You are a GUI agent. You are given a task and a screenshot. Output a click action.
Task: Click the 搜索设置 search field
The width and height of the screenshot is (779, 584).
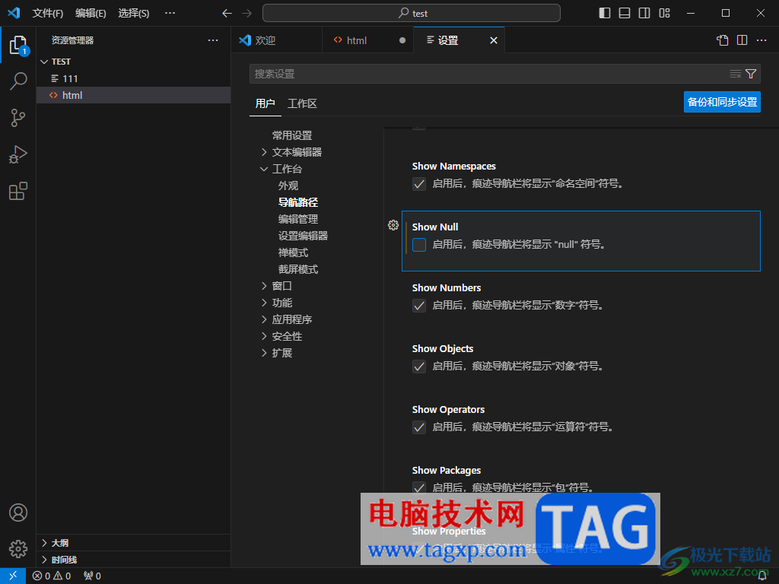pos(487,74)
